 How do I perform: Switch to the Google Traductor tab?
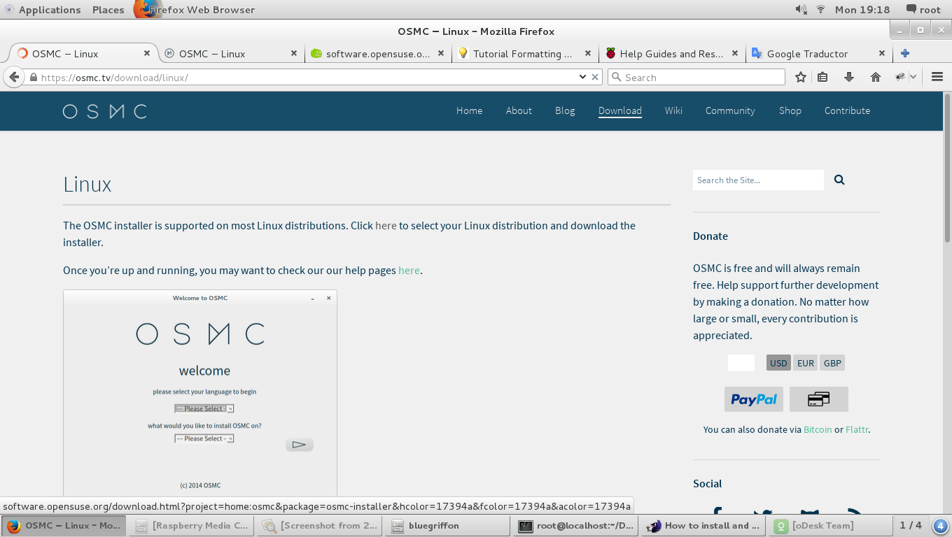[x=807, y=53]
